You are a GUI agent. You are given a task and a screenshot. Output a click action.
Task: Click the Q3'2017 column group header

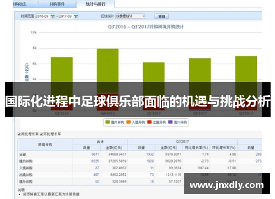point(182,142)
